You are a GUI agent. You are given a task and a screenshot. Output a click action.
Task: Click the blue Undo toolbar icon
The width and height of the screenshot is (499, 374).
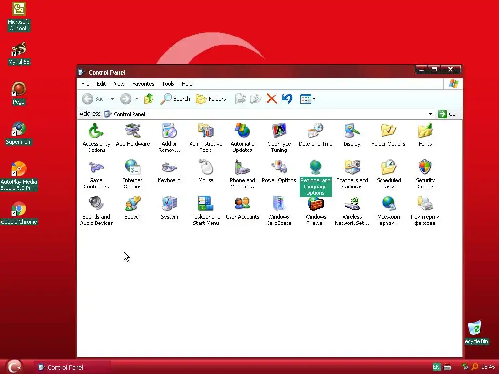[x=288, y=99]
